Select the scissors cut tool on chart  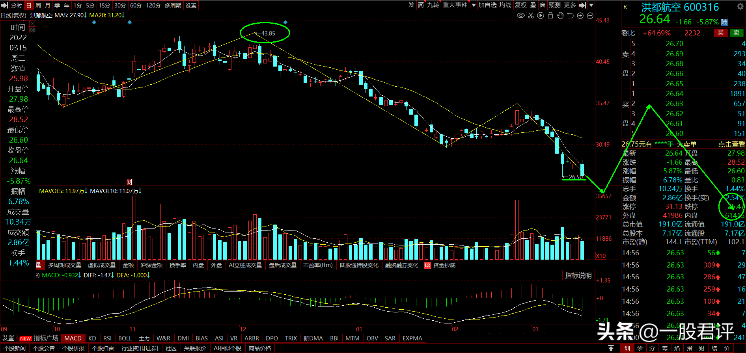click(x=531, y=15)
